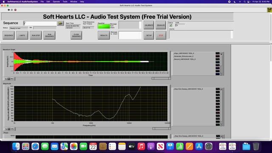Select the Magnitude graph pan hand tool
Image resolution: width=272 pixels, height=153 pixels.
(12, 129)
